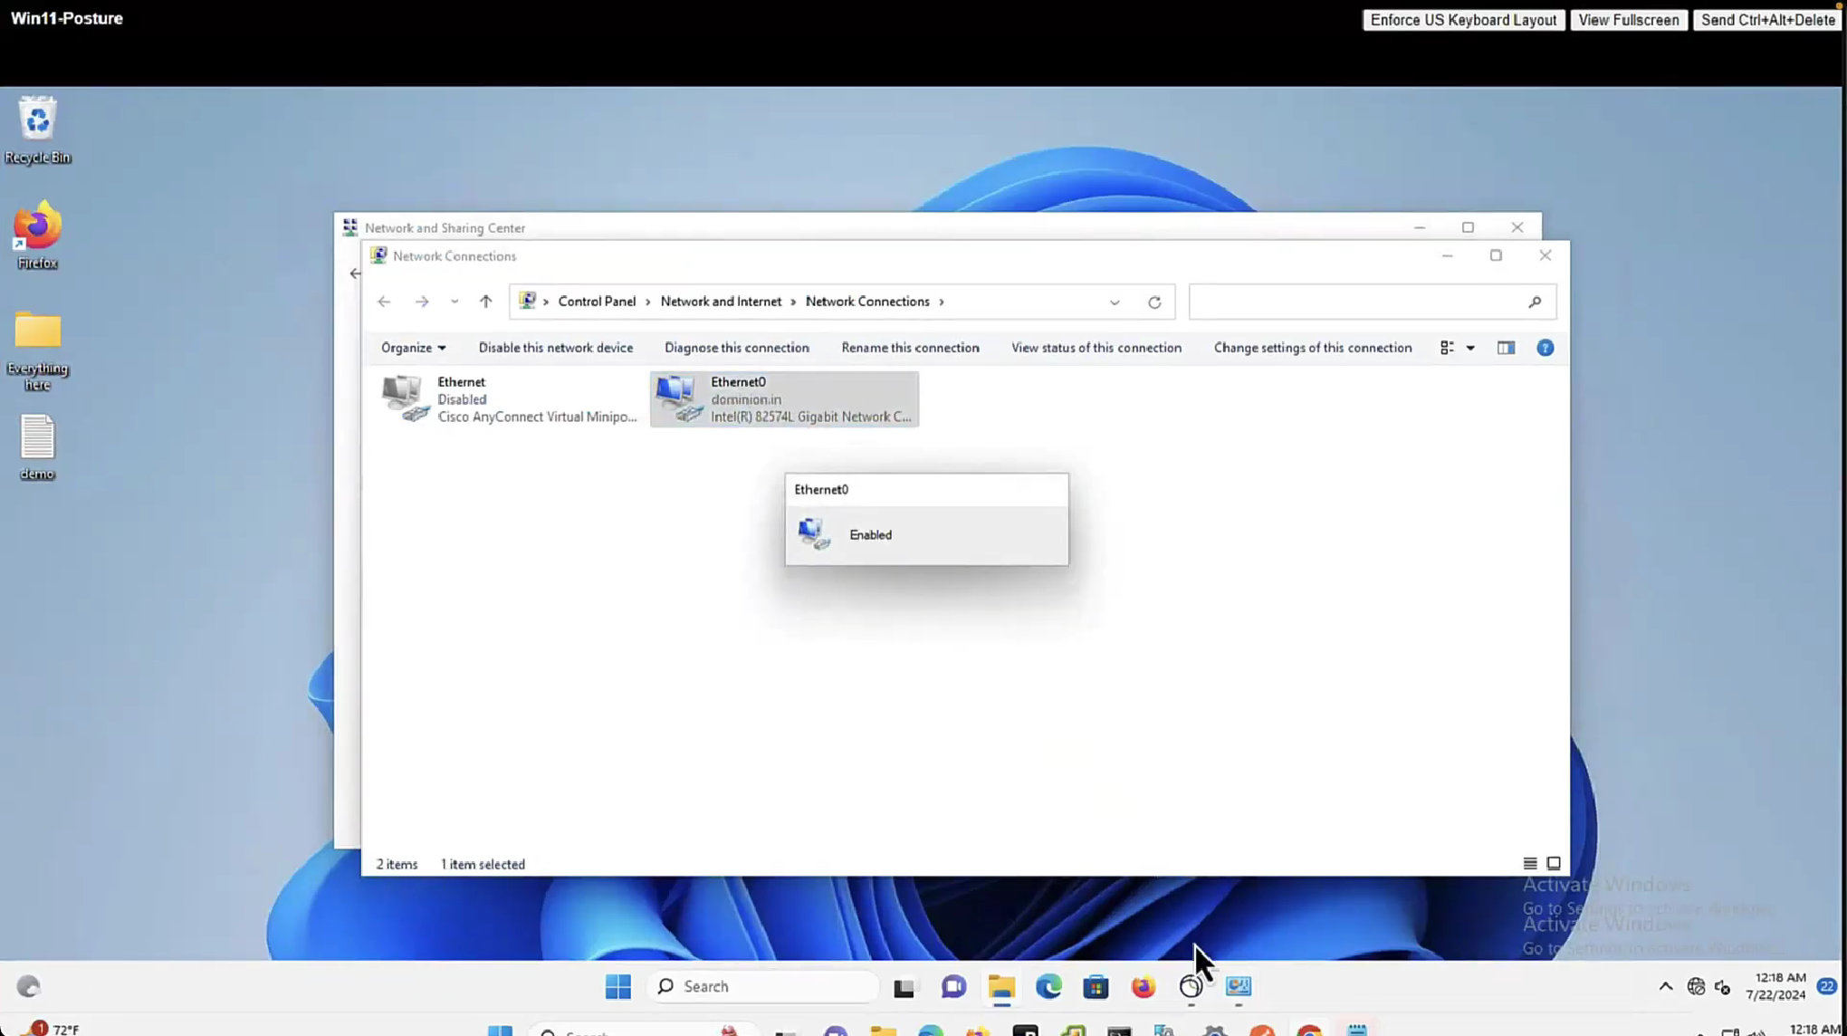Click the refresh icon in the address bar
The width and height of the screenshot is (1847, 1036).
[1154, 302]
